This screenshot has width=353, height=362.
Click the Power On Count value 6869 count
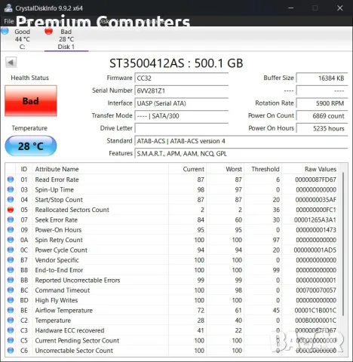click(322, 116)
